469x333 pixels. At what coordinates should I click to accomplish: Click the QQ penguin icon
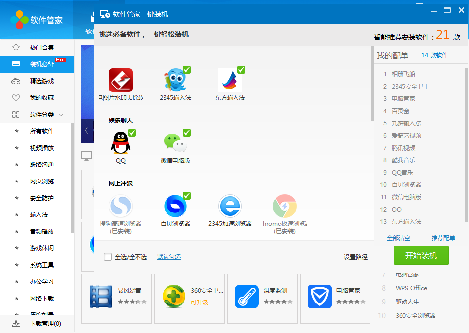click(121, 143)
